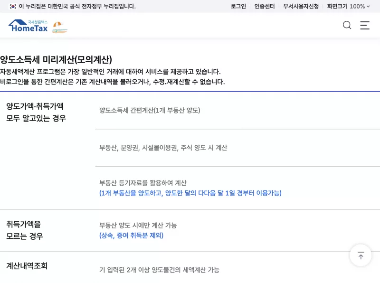380x283 pixels.
Task: Click the 취득가액을 모르는 경우 heading
Action: pos(25,230)
